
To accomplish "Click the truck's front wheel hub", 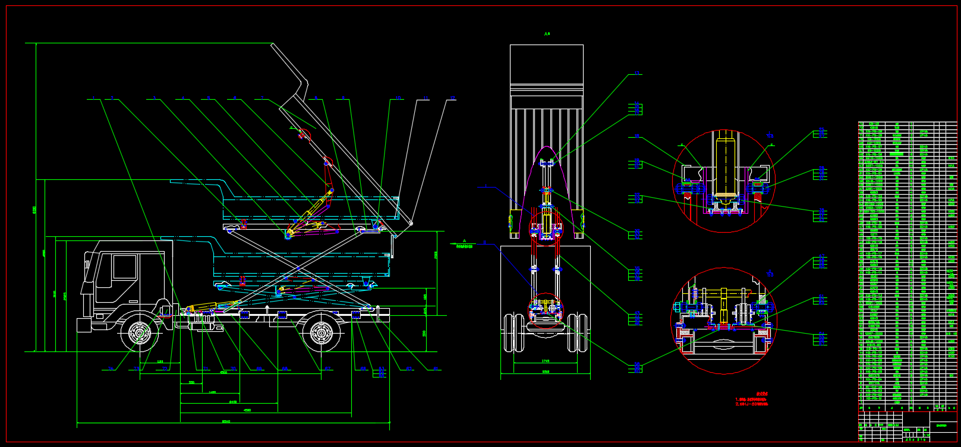I will pyautogui.click(x=140, y=333).
